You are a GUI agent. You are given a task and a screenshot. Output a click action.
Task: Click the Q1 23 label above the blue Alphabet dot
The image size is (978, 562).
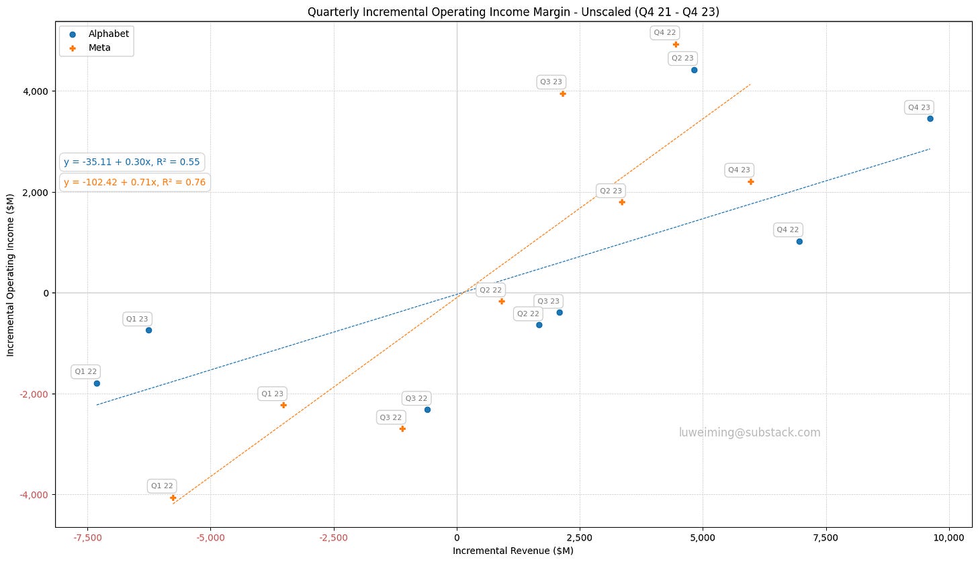pyautogui.click(x=138, y=319)
